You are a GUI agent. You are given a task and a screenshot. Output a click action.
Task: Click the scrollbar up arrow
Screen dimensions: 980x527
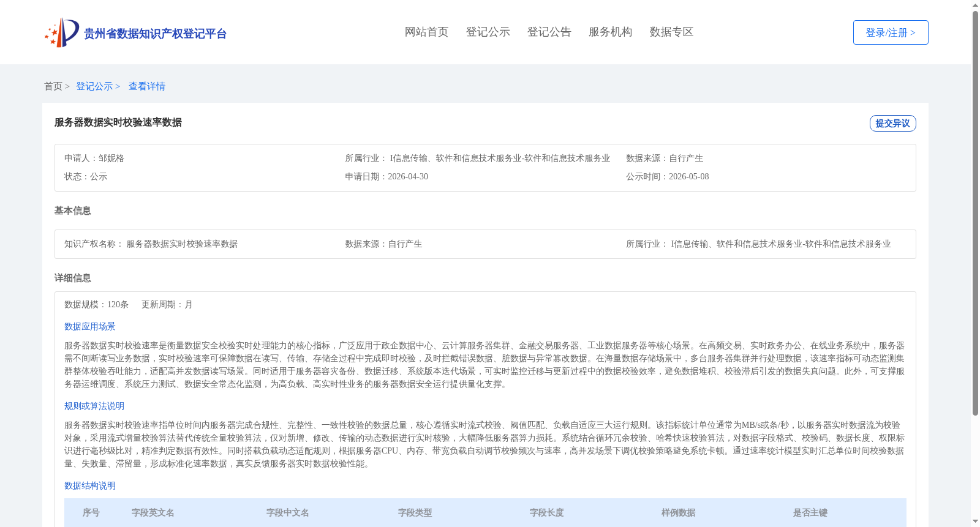point(975,5)
